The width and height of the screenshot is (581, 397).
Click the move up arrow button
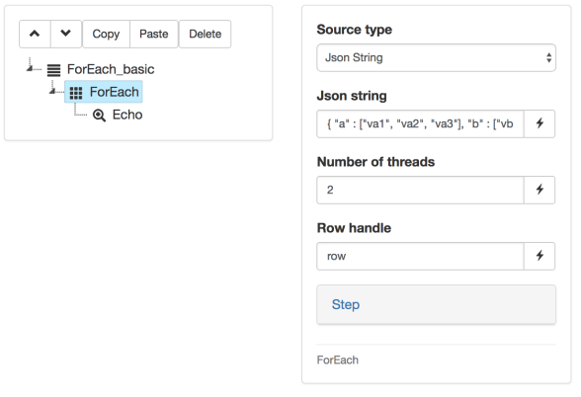[x=35, y=34]
